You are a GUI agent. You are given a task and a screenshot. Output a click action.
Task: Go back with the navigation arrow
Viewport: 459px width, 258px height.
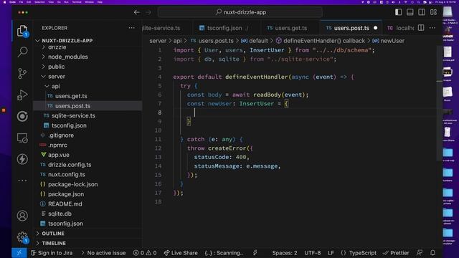(137, 12)
